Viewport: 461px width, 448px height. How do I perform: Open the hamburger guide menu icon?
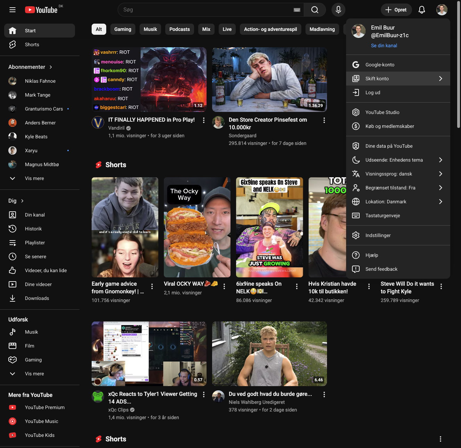point(12,10)
